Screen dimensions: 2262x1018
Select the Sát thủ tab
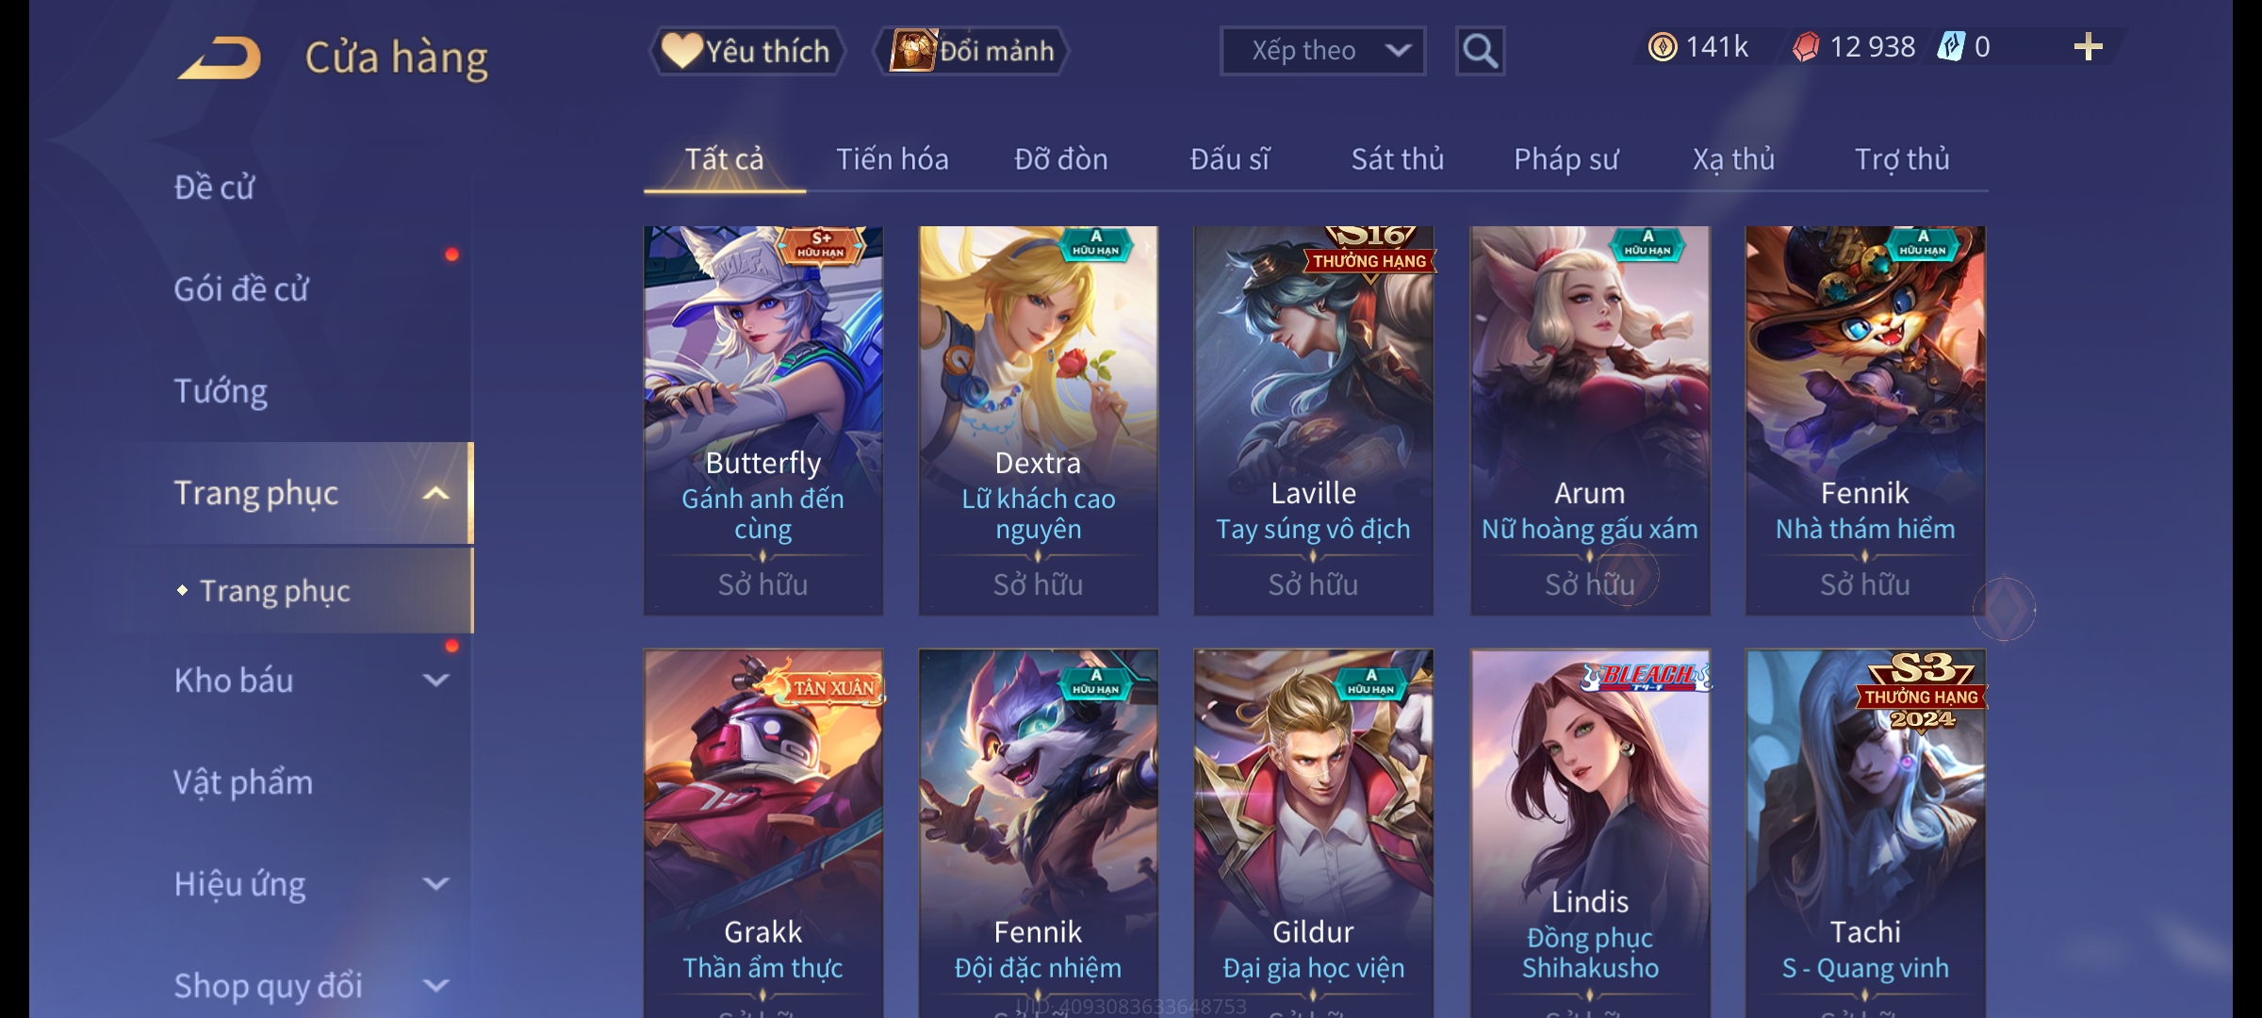coord(1398,159)
